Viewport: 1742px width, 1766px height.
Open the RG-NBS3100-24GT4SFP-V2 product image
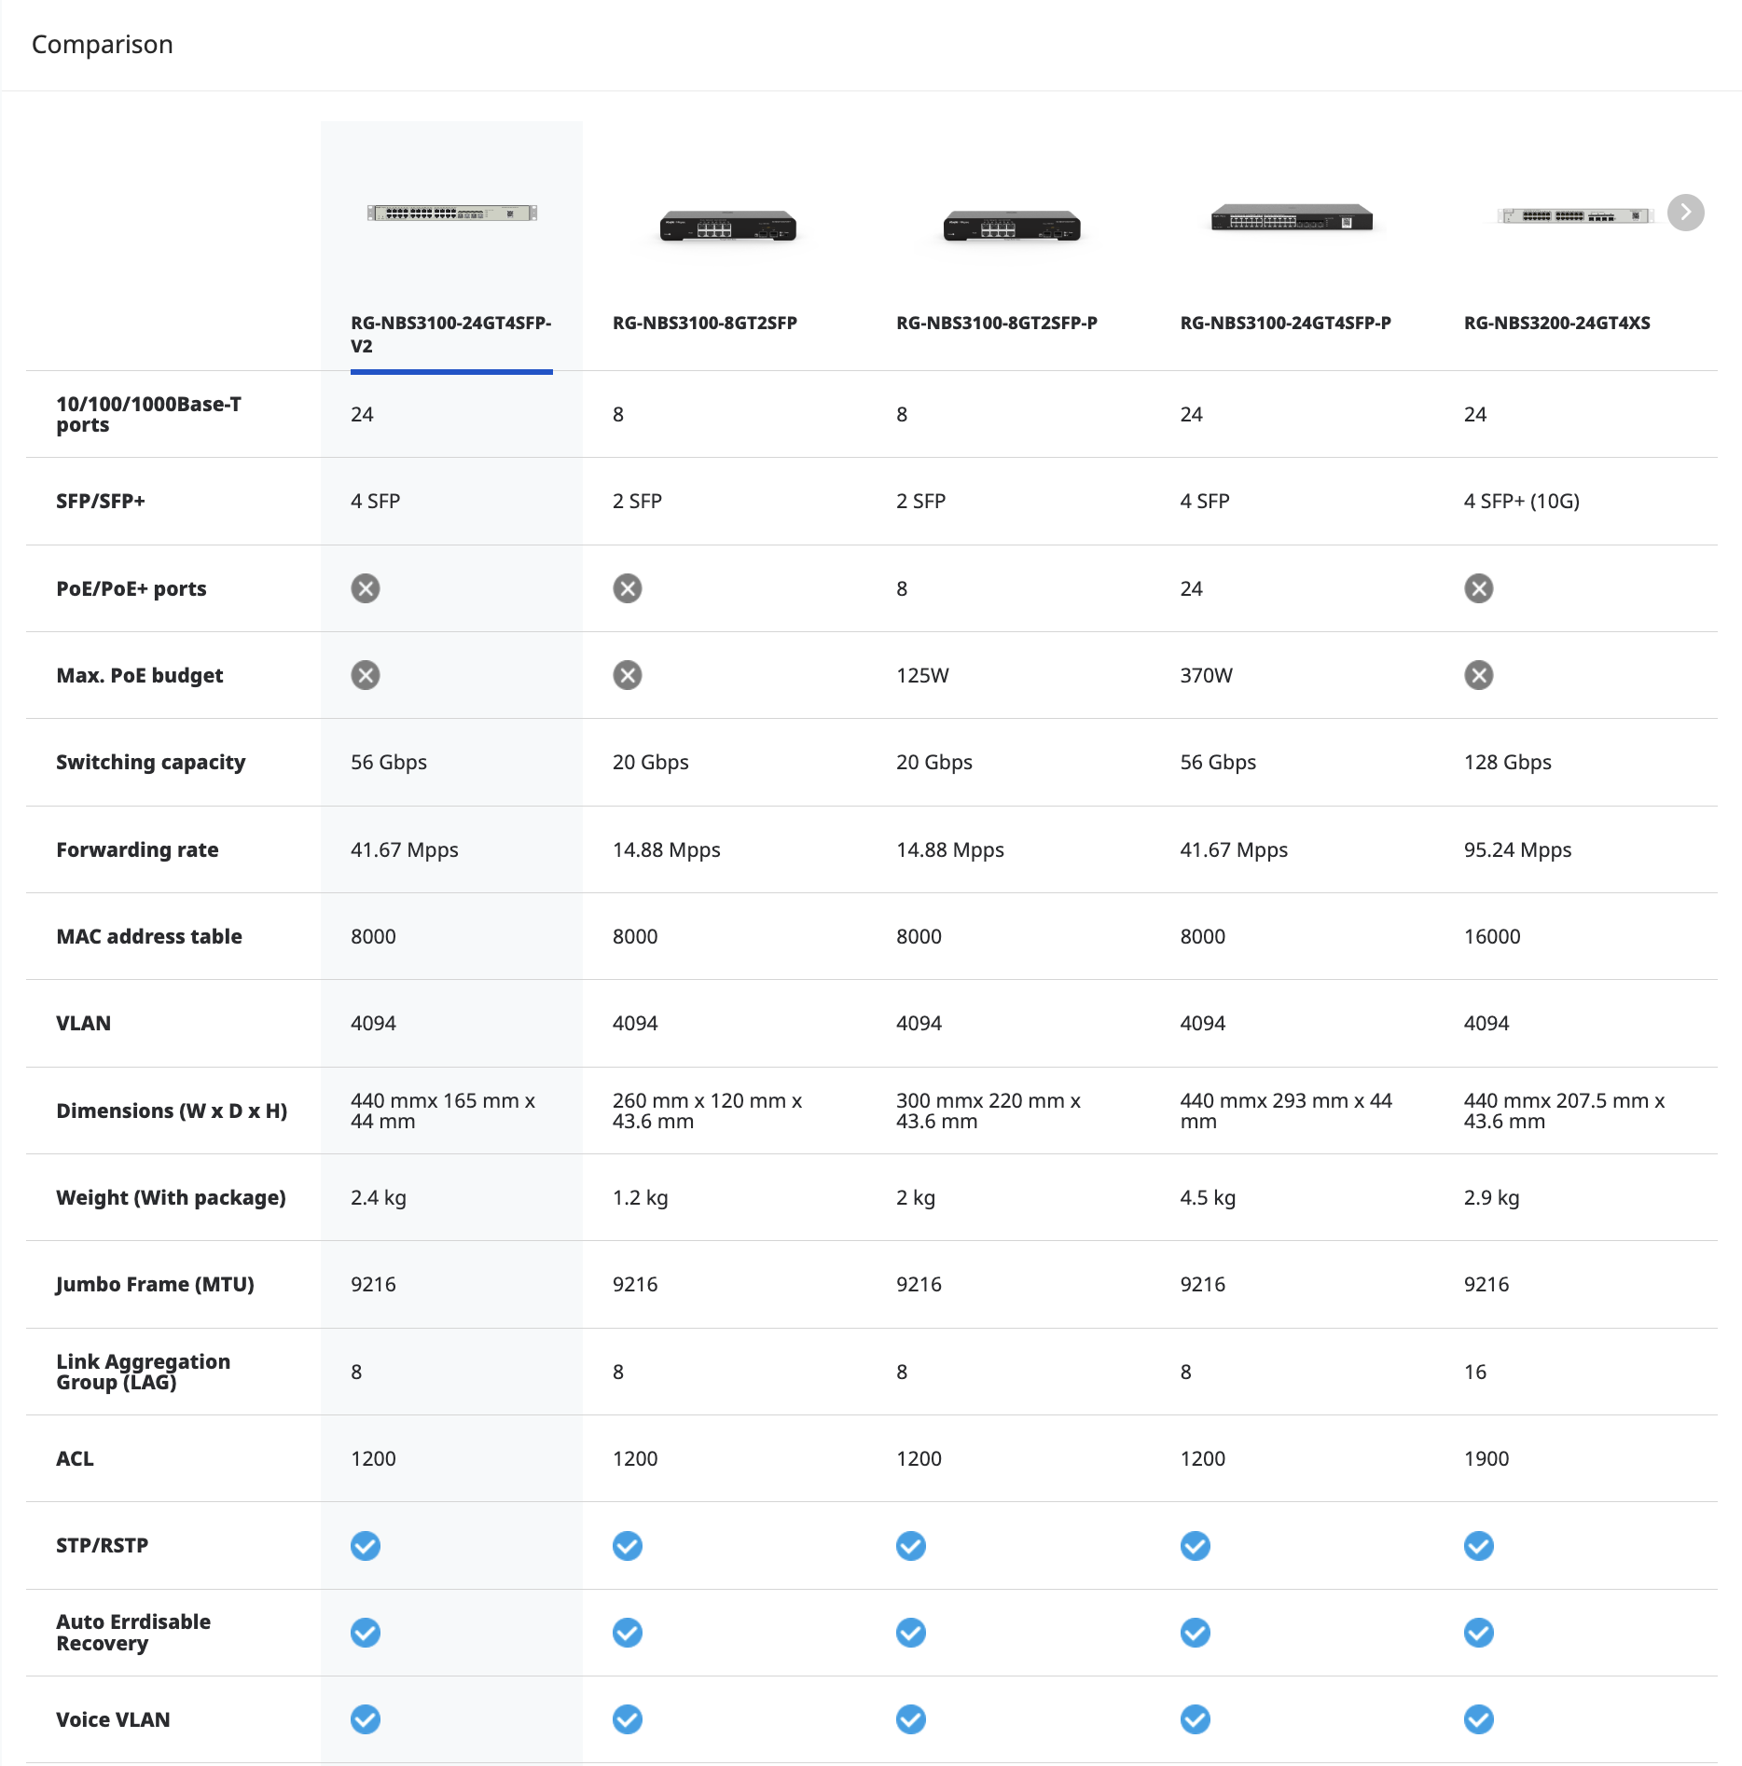tap(451, 214)
